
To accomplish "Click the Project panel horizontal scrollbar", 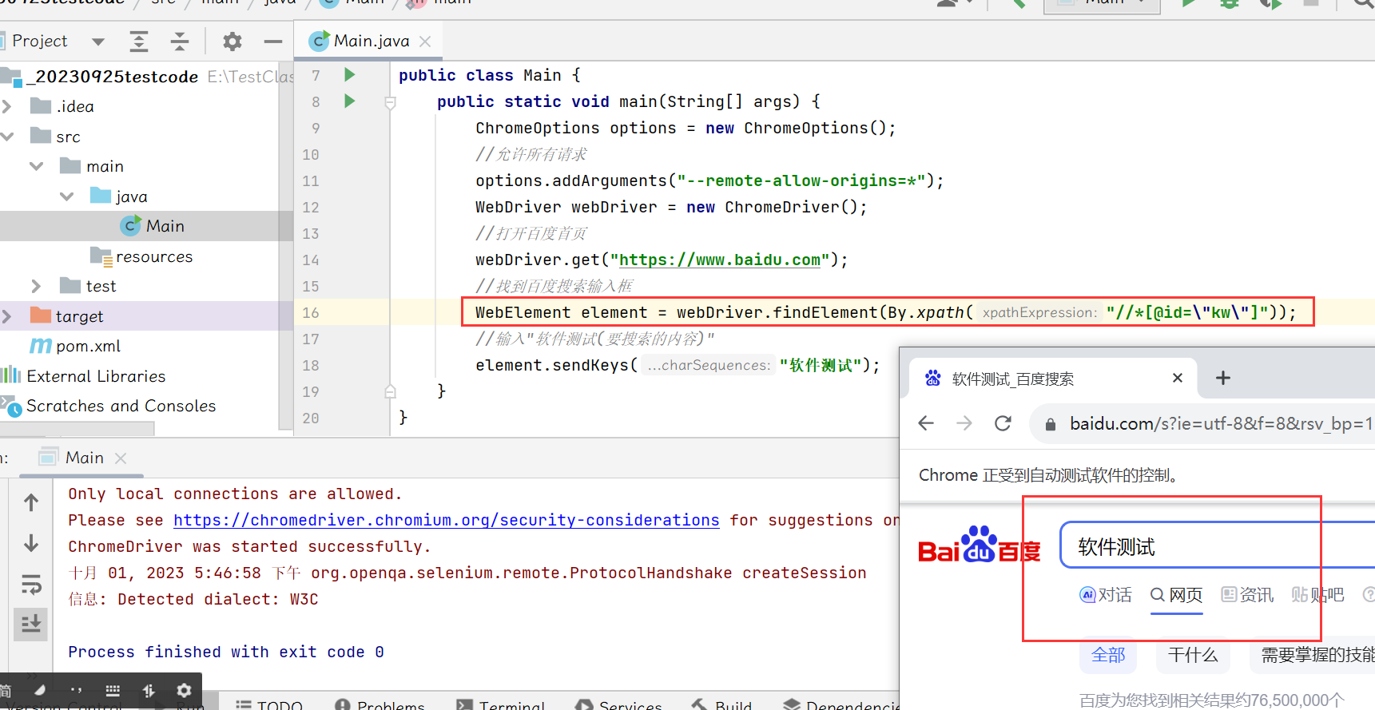I will (x=77, y=429).
